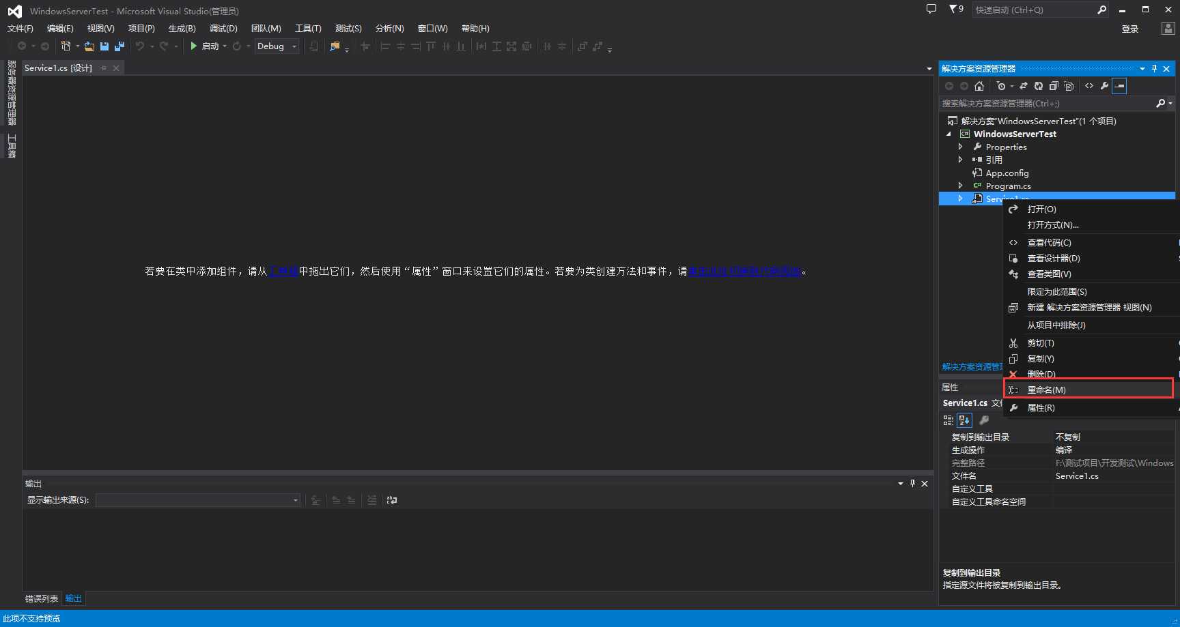Refresh the Solution Explorer tree
1180x627 pixels.
coord(1039,86)
